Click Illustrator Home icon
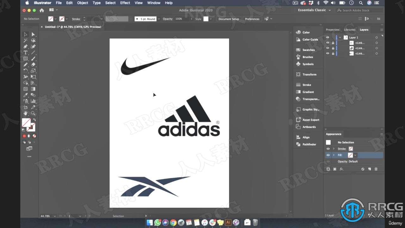The width and height of the screenshot is (405, 228). click(42, 10)
